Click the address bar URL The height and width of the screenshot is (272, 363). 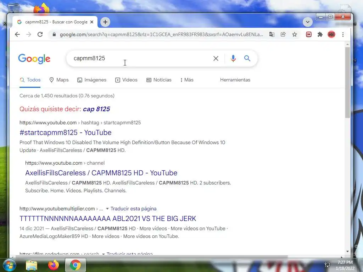pos(161,34)
